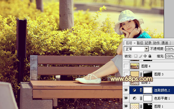Viewport: 174px width, 109px height.
Task: Click the 图层 1 mask link icon
Action: (x=141, y=106)
